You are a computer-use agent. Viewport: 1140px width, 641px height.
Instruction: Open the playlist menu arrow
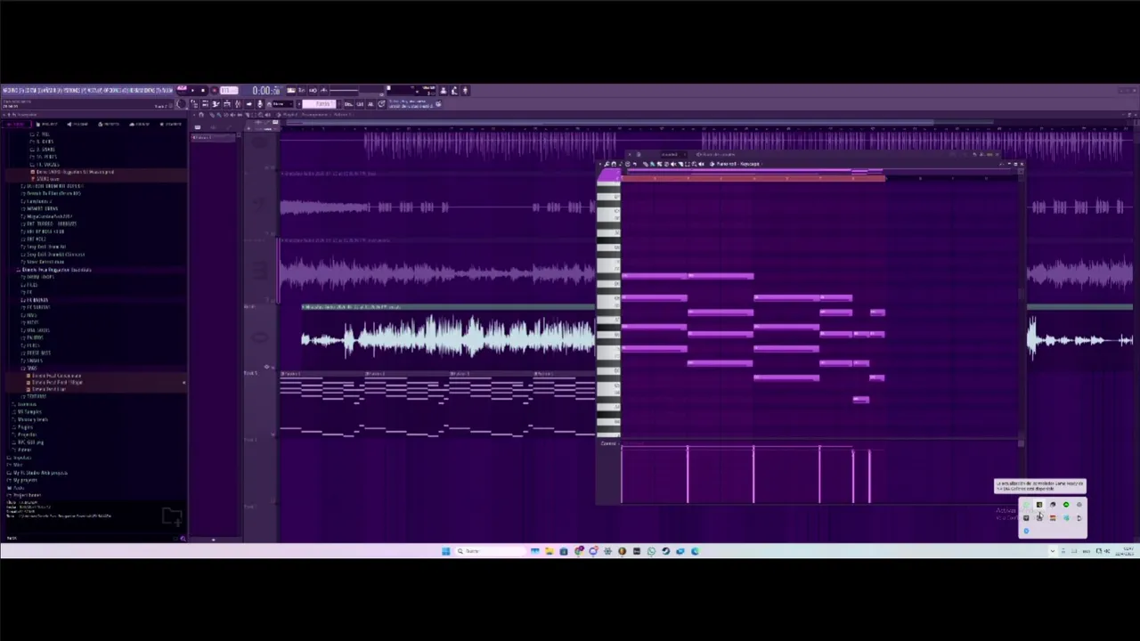point(194,114)
